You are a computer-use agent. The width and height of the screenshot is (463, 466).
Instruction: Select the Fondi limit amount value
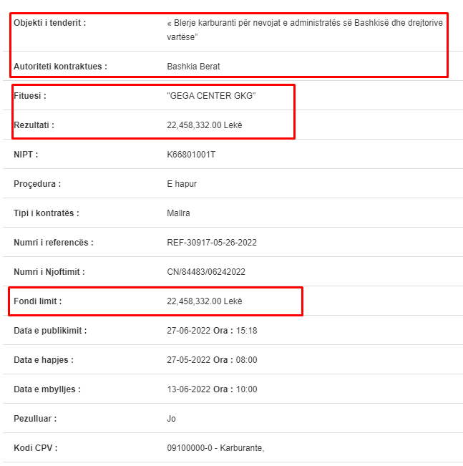[x=205, y=301]
